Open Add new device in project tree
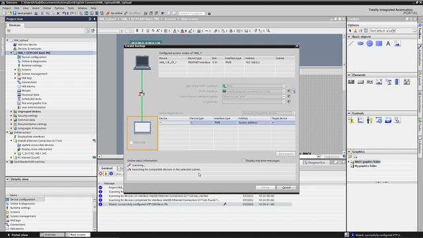This screenshot has width=423, height=238. point(27,44)
